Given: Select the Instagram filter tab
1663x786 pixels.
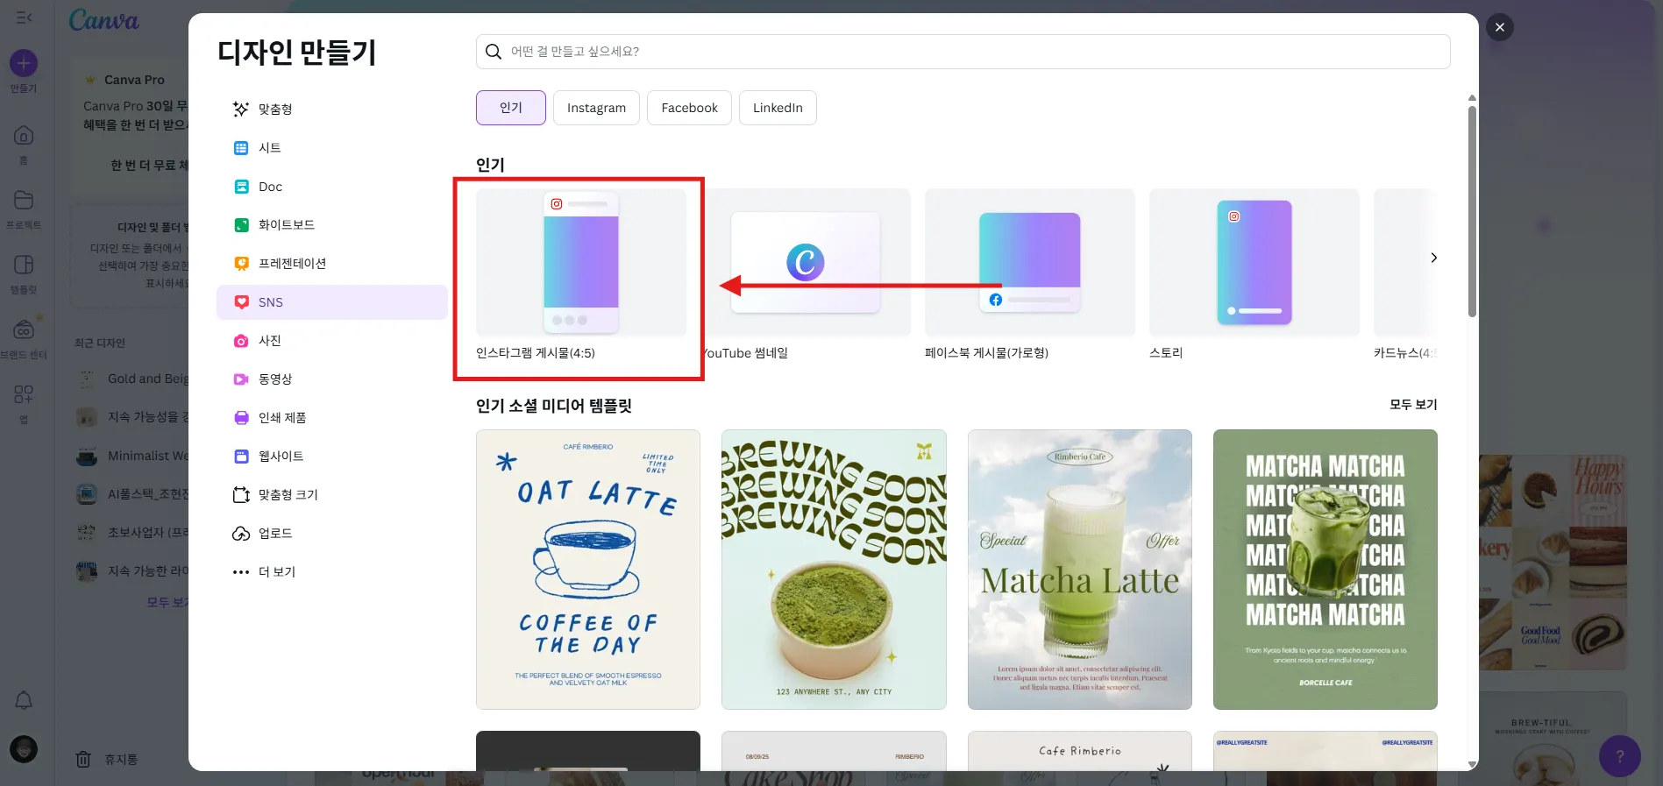Looking at the screenshot, I should (x=596, y=108).
